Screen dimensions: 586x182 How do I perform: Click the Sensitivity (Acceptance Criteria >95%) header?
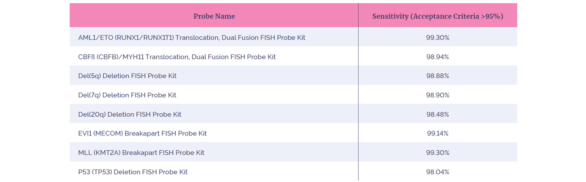pyautogui.click(x=437, y=16)
